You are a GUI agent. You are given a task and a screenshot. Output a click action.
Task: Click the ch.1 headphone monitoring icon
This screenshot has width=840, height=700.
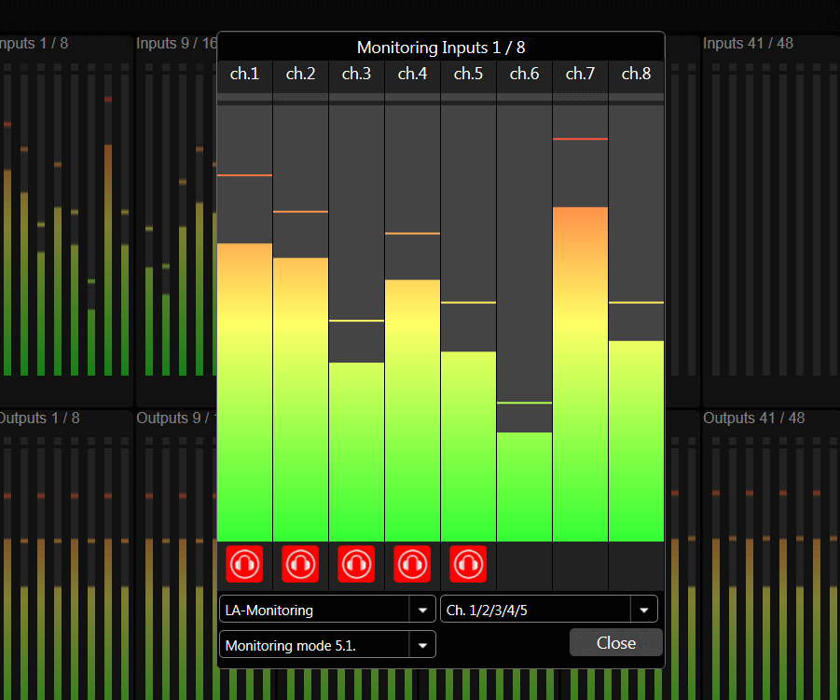click(x=244, y=564)
